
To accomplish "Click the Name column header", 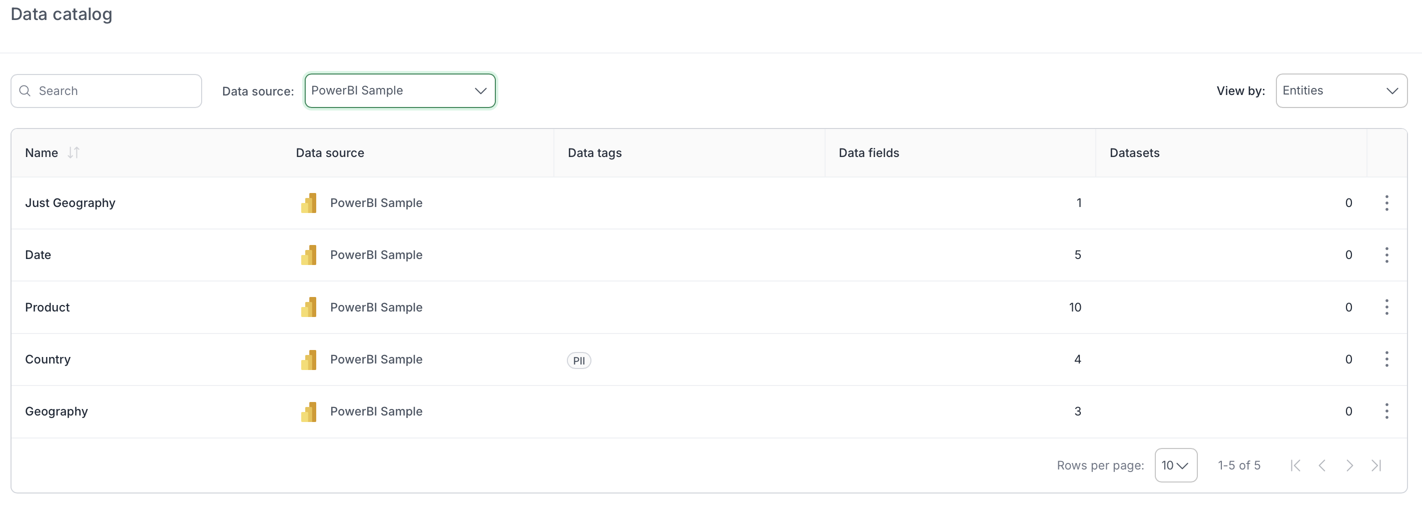I will (x=42, y=153).
